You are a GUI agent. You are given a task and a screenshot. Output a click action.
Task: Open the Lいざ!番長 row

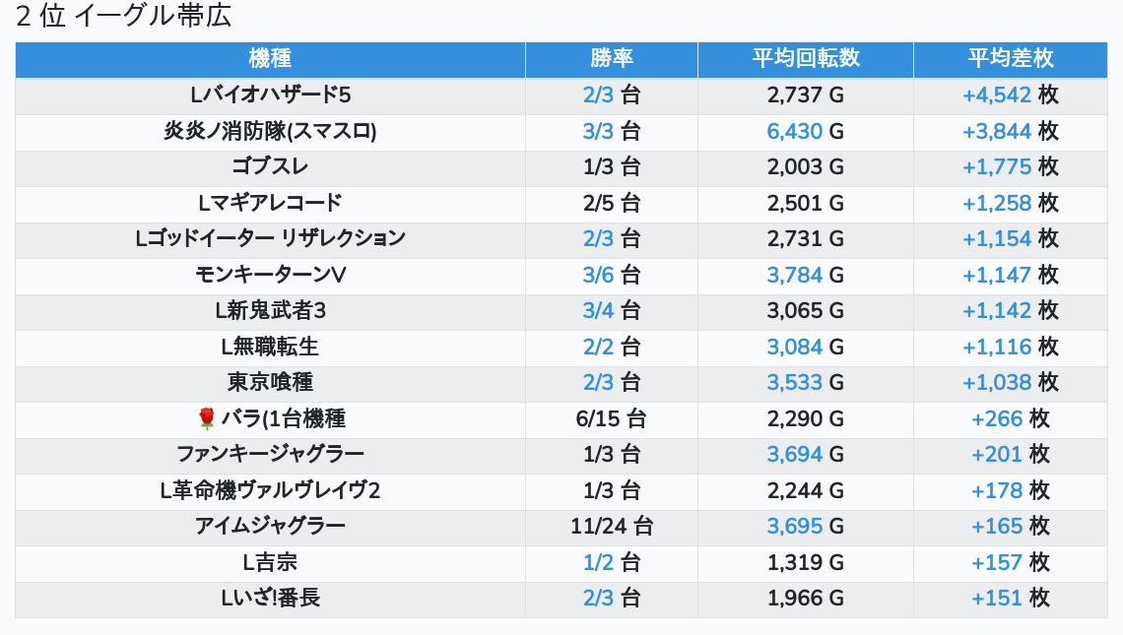(270, 598)
